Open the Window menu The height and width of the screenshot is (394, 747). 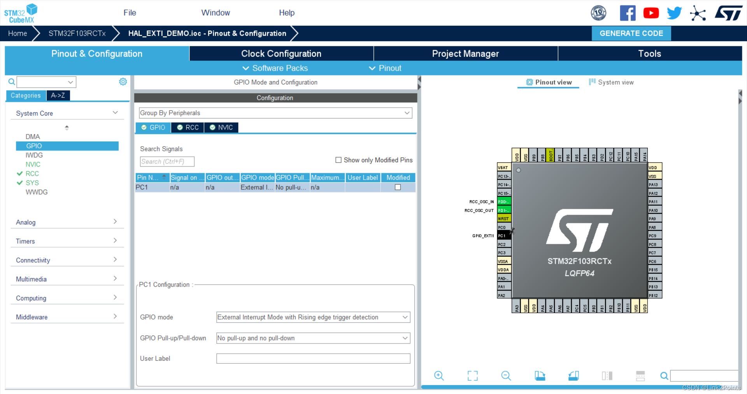(x=216, y=12)
